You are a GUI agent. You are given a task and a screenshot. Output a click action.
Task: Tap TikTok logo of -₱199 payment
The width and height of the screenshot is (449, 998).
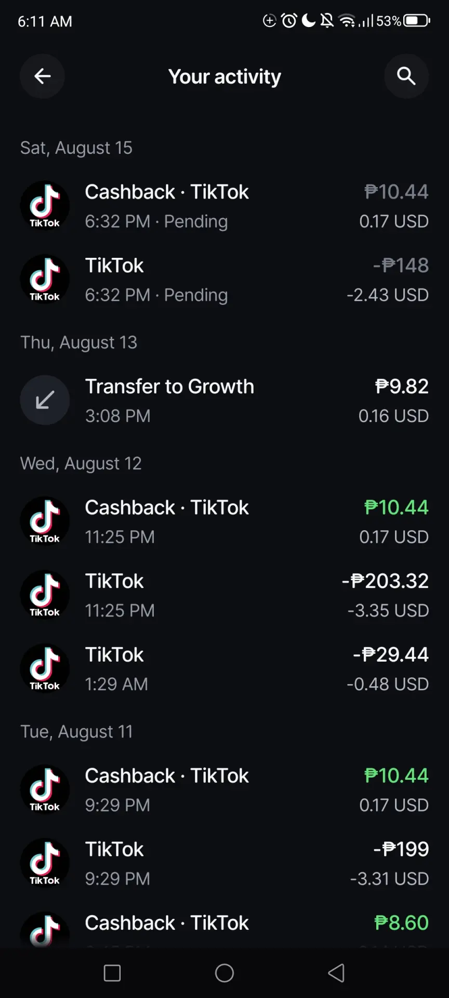click(x=45, y=863)
